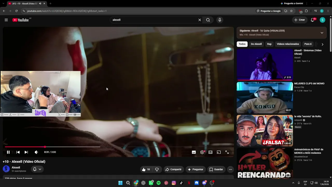Share the video via Compartir
The width and height of the screenshot is (332, 187).
[174, 169]
